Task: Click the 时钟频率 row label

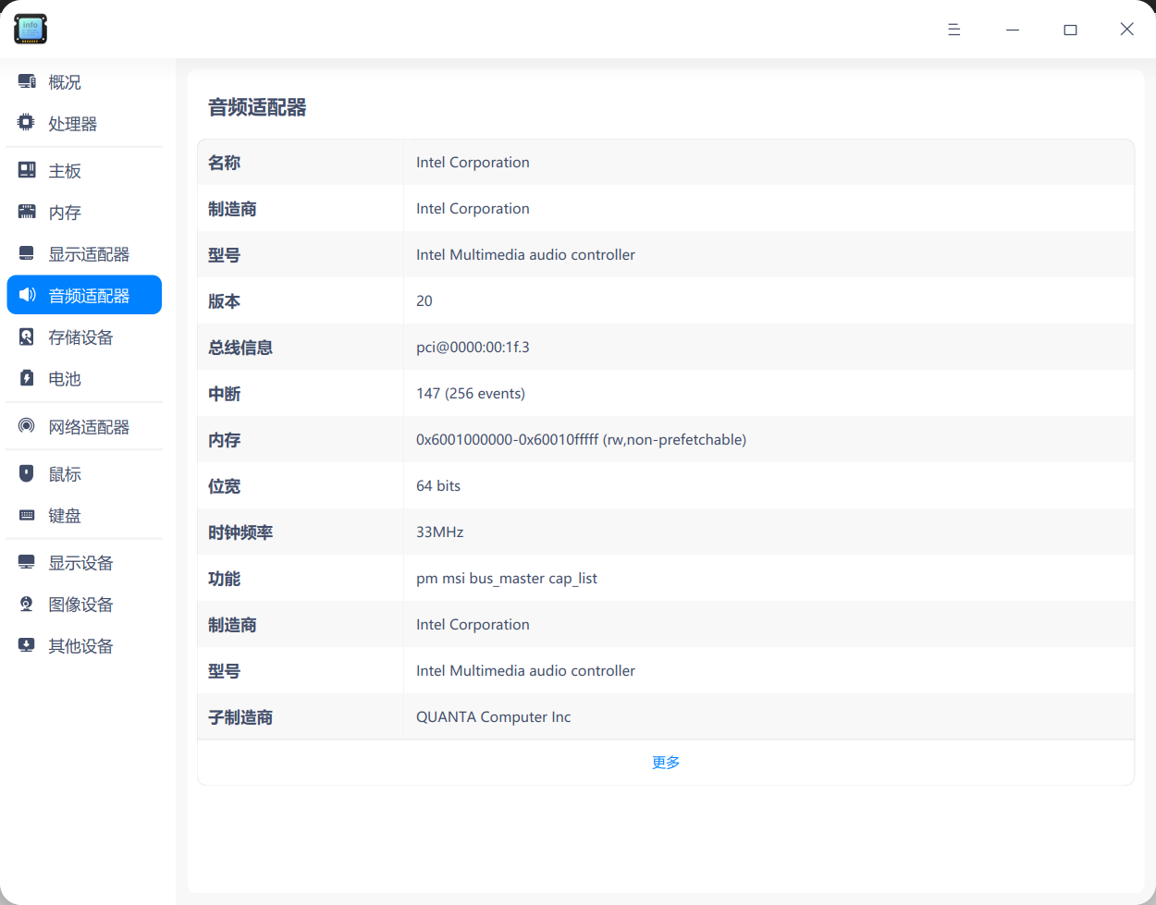Action: coord(240,532)
